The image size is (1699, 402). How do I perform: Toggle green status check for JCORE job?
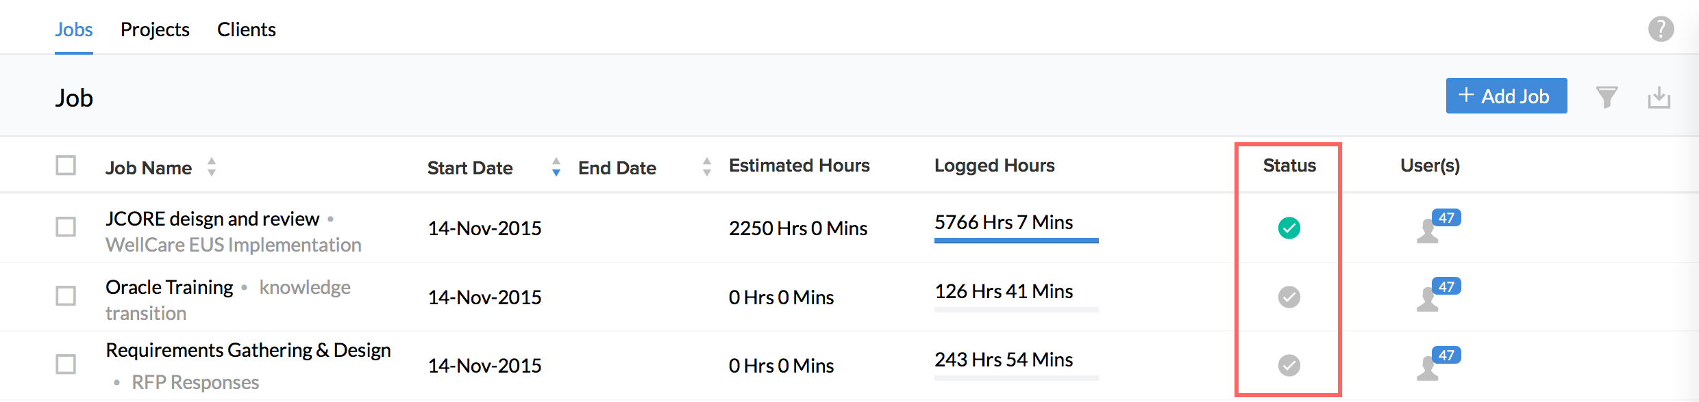tap(1289, 228)
